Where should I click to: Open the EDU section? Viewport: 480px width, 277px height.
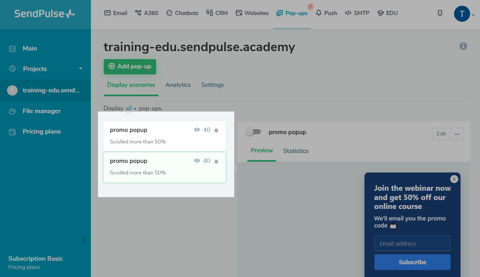click(387, 13)
